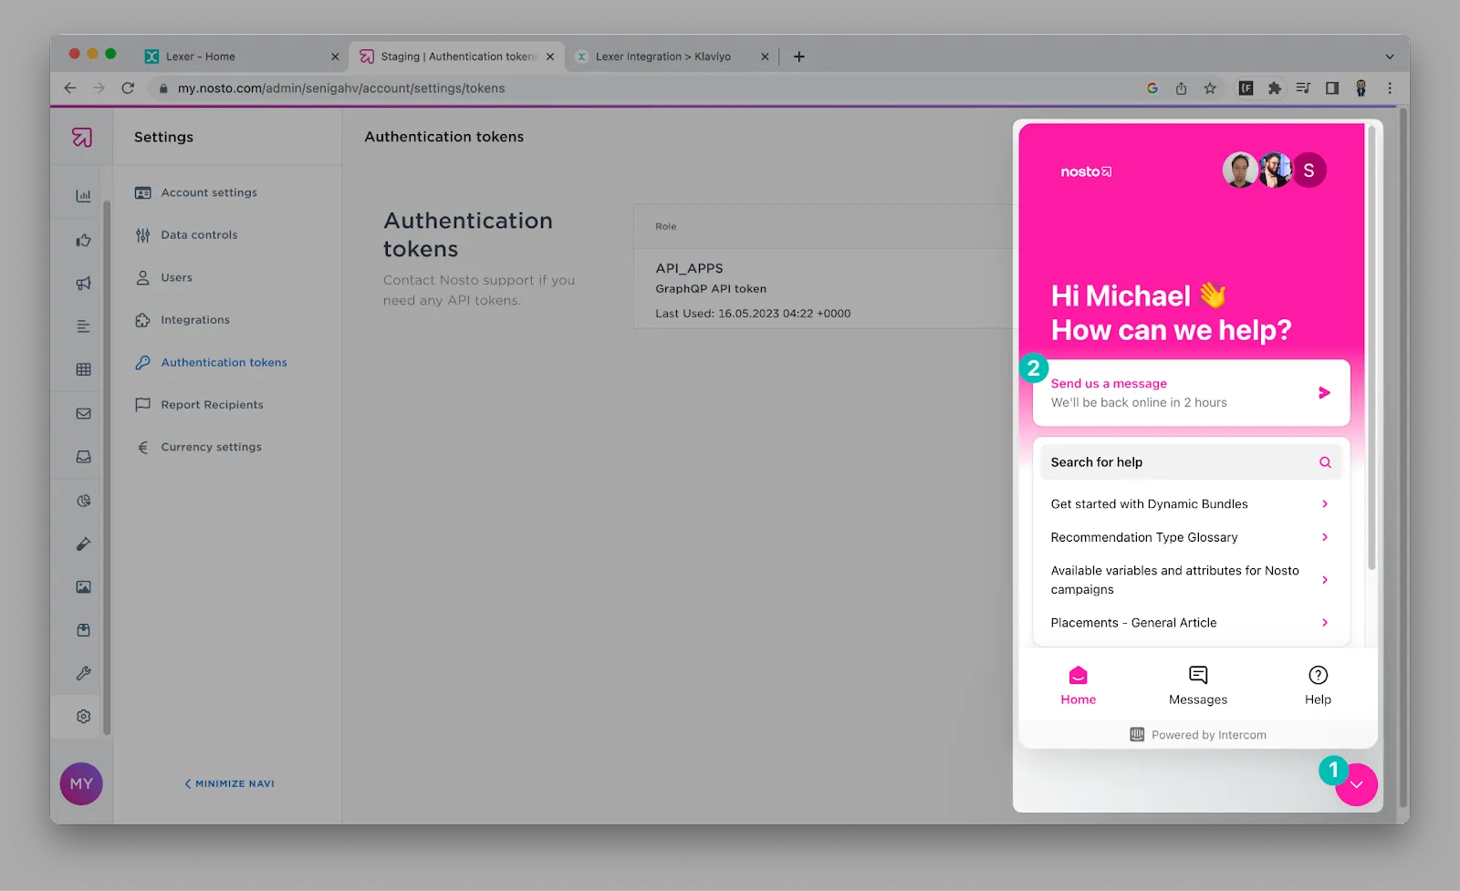
Task: Toggle browser side panel icon
Action: point(1332,88)
